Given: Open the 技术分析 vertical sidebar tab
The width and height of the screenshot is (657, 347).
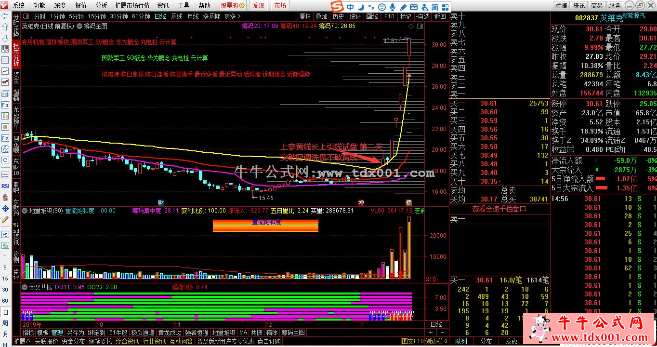Looking at the screenshot, I should point(16,54).
